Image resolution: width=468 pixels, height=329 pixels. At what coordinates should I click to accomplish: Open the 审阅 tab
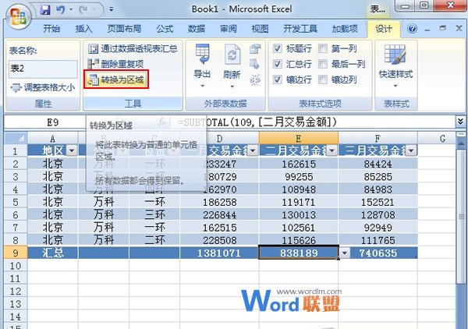pos(228,29)
